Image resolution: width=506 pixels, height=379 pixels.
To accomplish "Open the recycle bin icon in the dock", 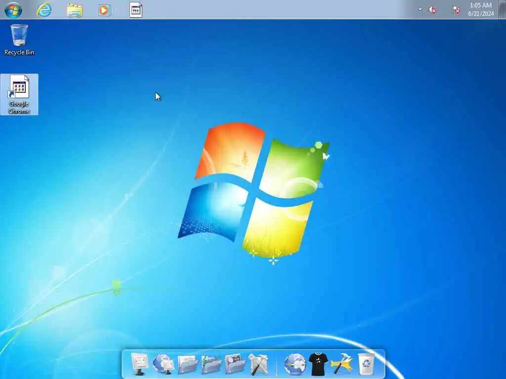I will 366,364.
